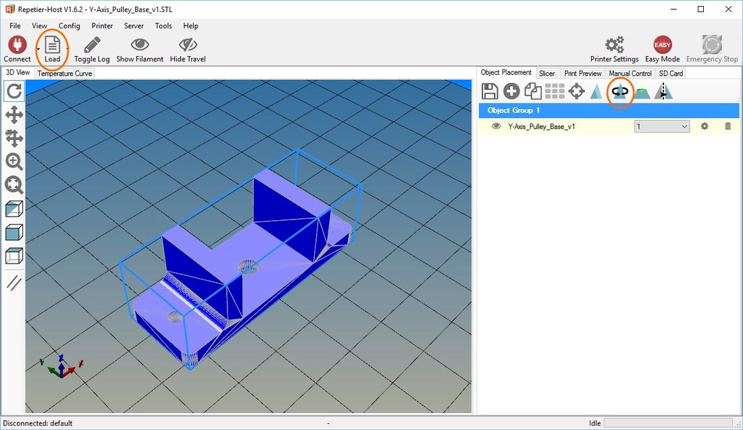743x430 pixels.
Task: Delete Y-Axis_Pulley_Base_v1 with the trash icon
Action: pyautogui.click(x=728, y=126)
